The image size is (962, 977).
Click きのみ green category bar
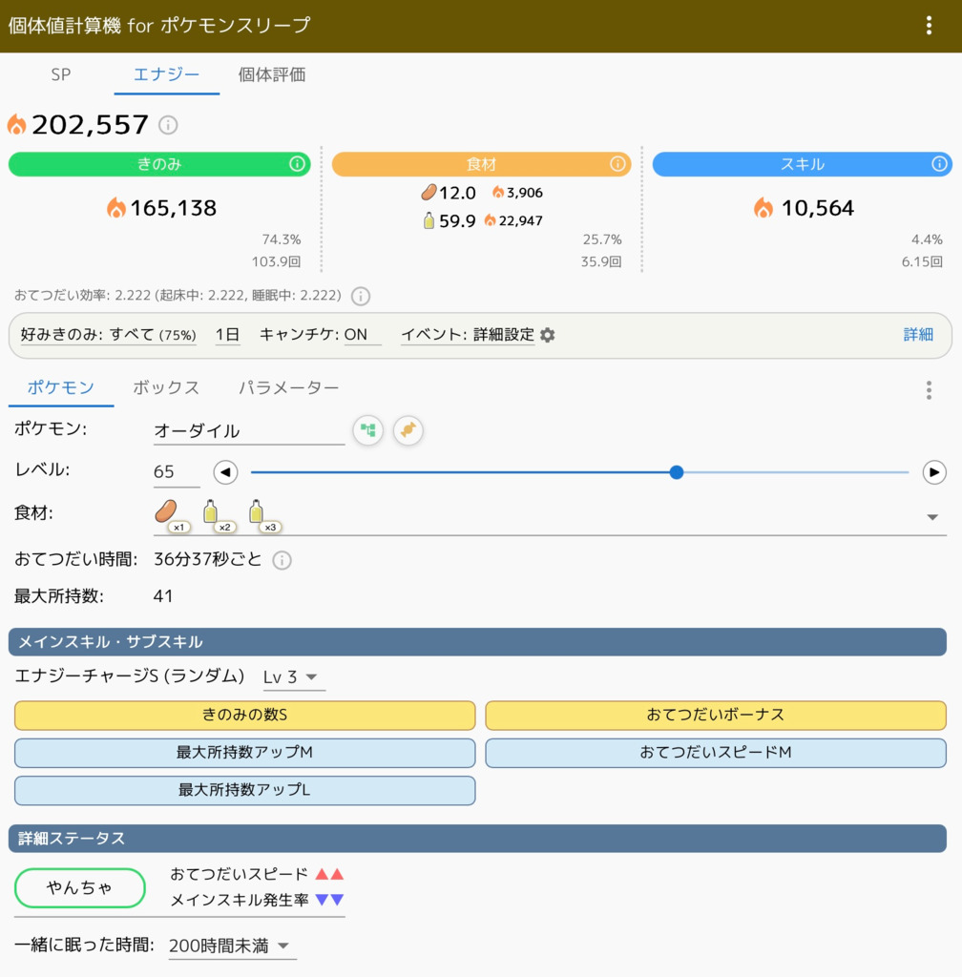pos(159,164)
